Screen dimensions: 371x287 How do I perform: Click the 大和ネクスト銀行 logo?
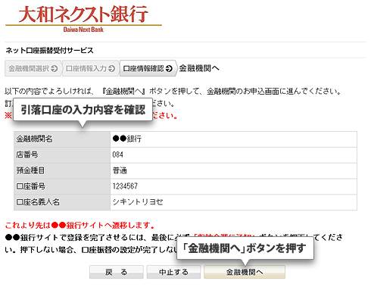pyautogui.click(x=83, y=14)
